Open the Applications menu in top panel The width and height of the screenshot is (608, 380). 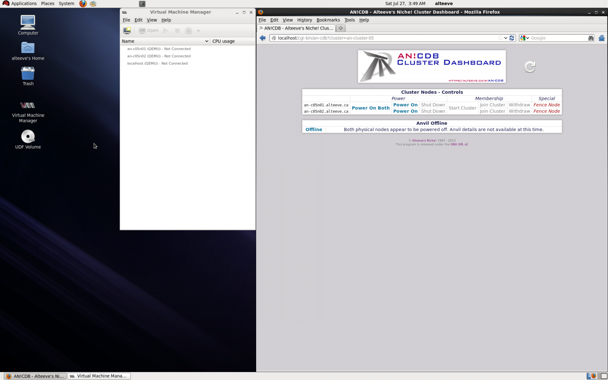pyautogui.click(x=24, y=3)
